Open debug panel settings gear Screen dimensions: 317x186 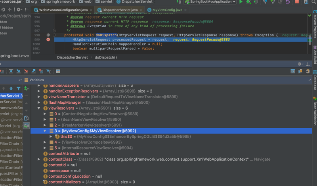pos(300,64)
